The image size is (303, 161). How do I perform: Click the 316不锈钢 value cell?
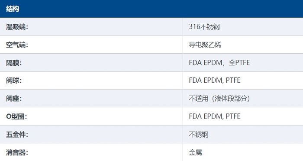(x=243, y=27)
